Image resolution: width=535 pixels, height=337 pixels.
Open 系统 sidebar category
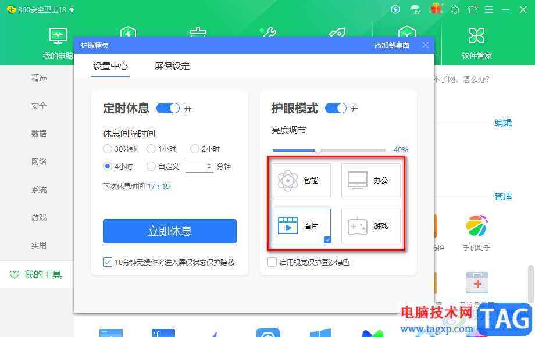point(38,189)
